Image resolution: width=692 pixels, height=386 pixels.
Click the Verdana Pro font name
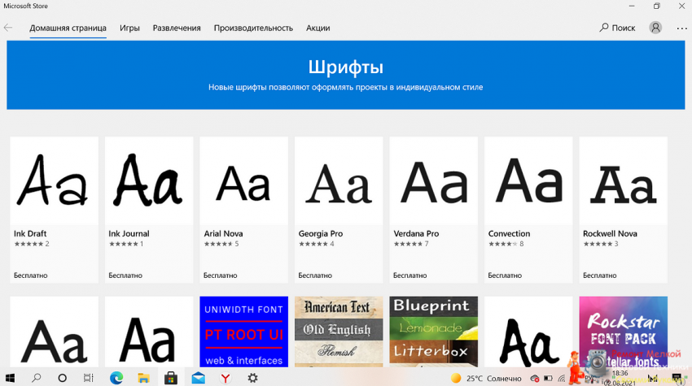(416, 234)
